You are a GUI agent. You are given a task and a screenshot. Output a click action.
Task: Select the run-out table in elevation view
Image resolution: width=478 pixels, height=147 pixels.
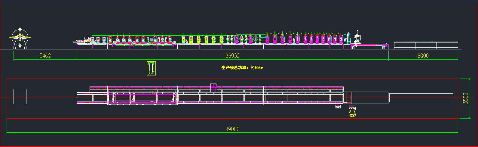point(426,45)
